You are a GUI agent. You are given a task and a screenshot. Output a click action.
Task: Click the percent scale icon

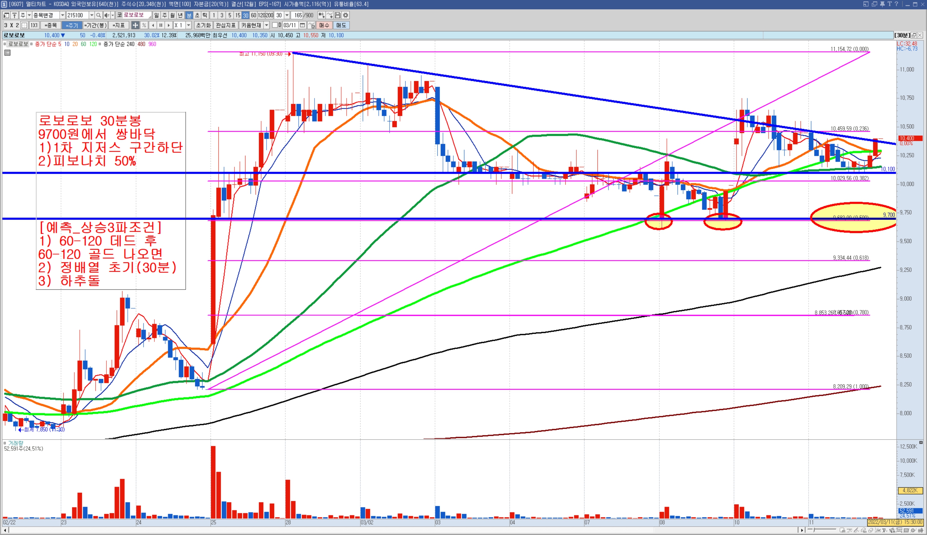point(144,25)
